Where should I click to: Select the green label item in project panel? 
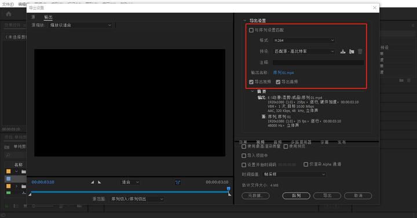pos(9,193)
